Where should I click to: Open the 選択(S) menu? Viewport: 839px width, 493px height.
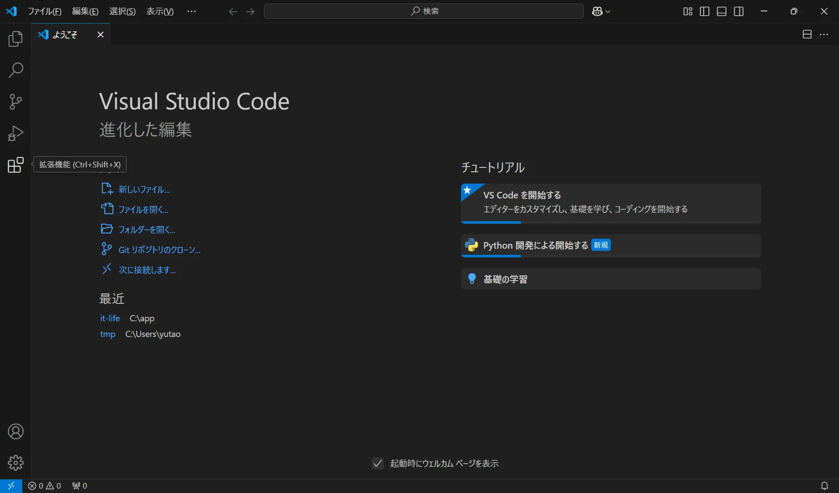coord(122,11)
